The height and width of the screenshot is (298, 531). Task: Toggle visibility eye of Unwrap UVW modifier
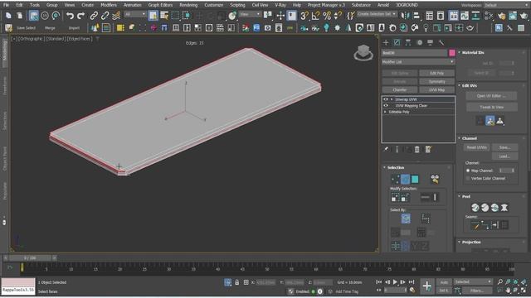pos(386,99)
